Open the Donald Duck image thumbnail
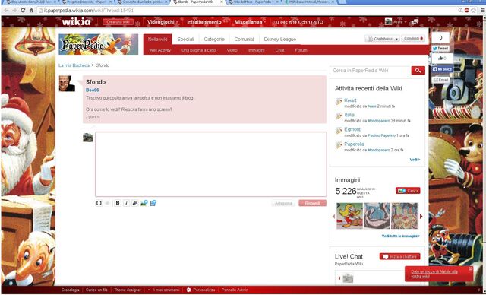486x295 pixels. tap(349, 216)
